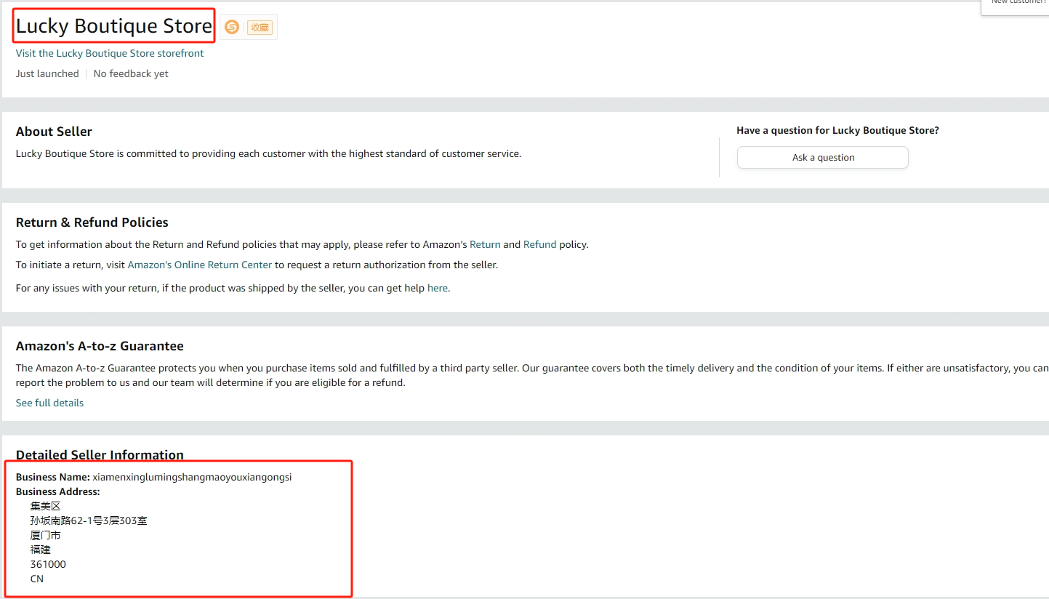Click the Return & Refund Policies heading
1049x599 pixels.
coord(92,222)
